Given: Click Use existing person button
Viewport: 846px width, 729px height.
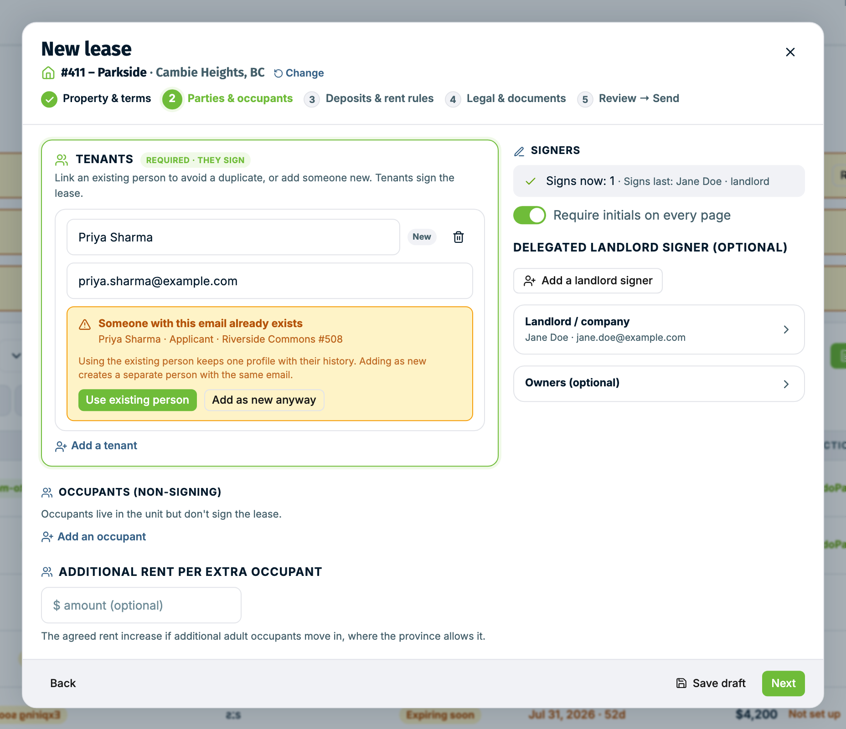Looking at the screenshot, I should [138, 400].
